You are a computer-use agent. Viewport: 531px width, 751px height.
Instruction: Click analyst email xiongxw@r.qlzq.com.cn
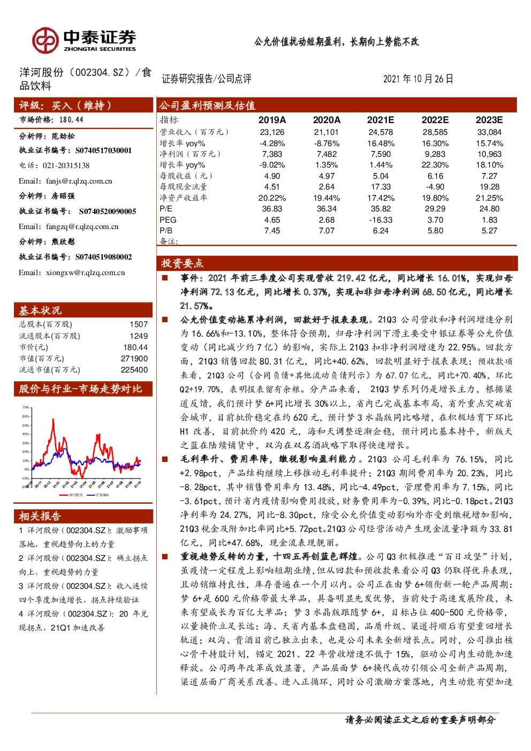(85, 272)
